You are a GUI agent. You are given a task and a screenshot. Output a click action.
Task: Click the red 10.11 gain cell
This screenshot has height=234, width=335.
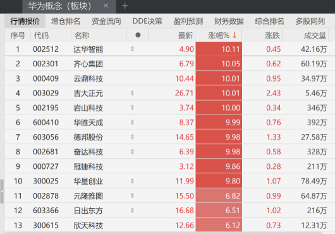(x=219, y=49)
